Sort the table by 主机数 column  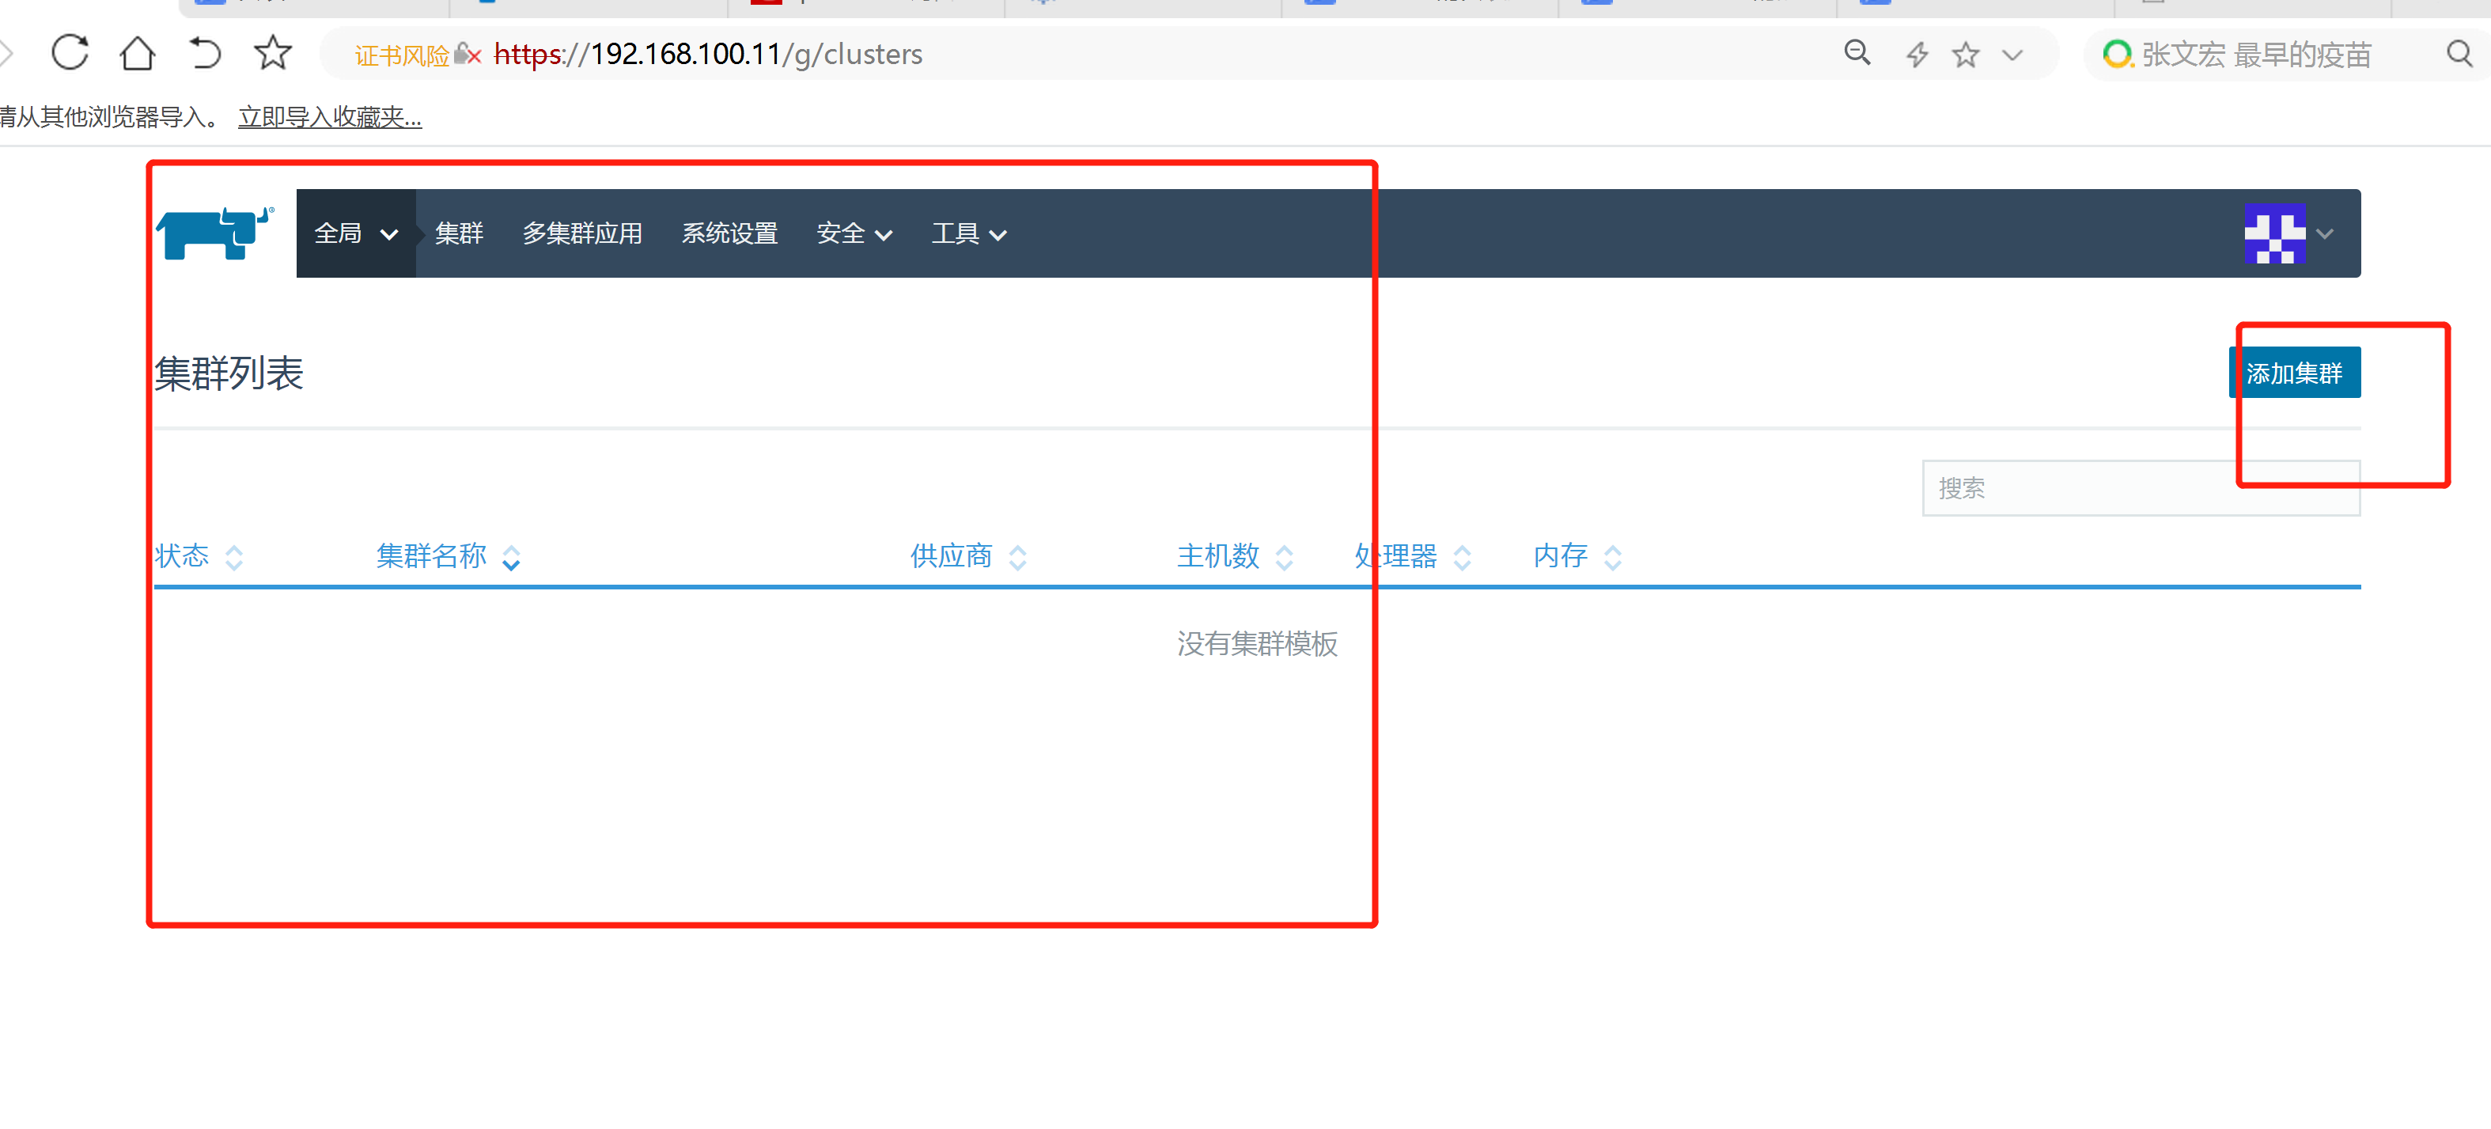pos(1235,556)
